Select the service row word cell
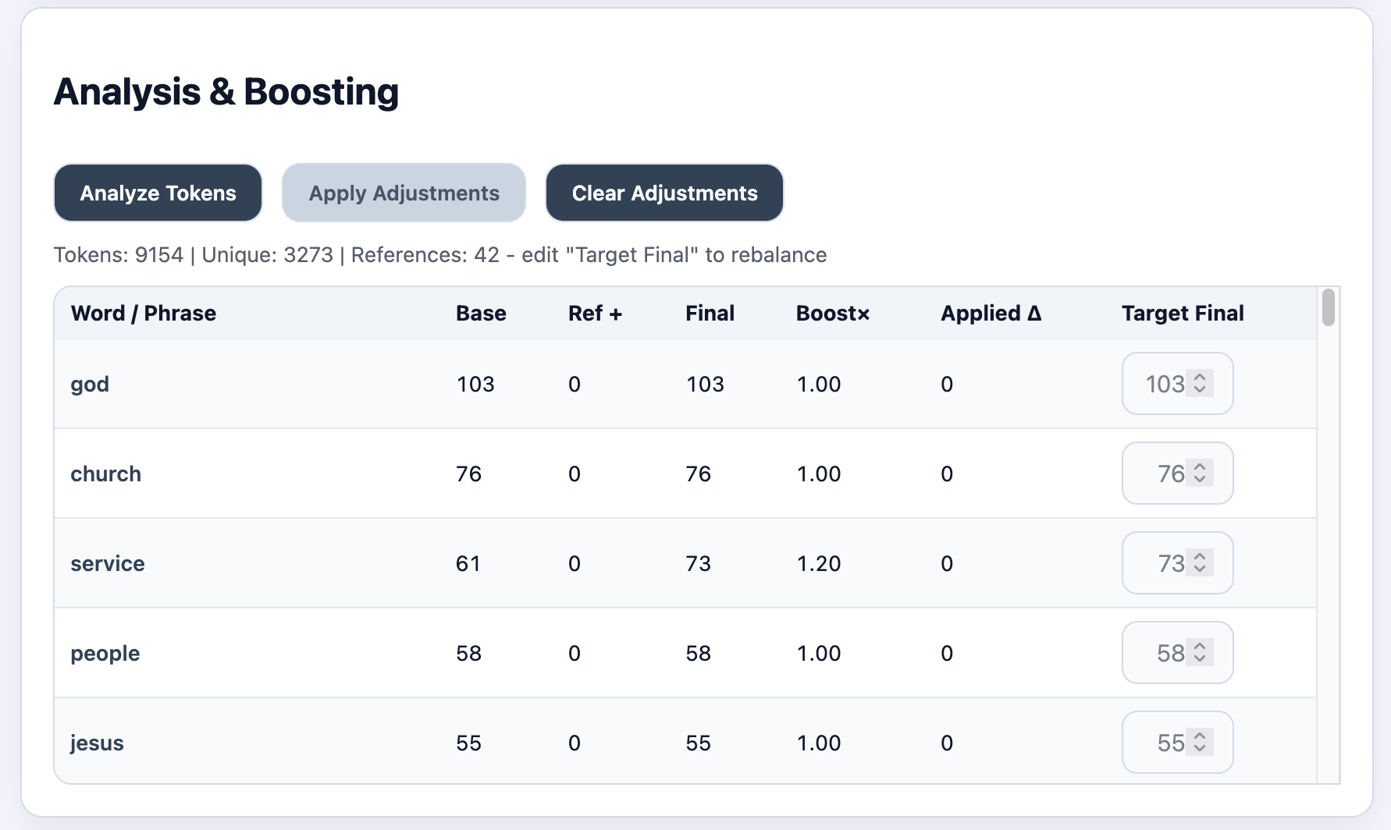The height and width of the screenshot is (830, 1391). pyautogui.click(x=108, y=563)
